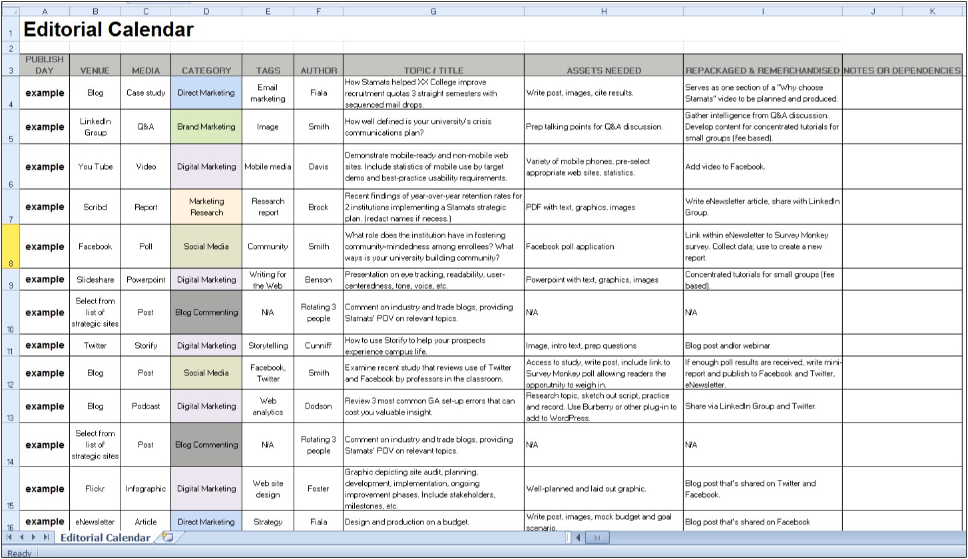Click the Scribd venue cell
The height and width of the screenshot is (559, 968).
[95, 207]
